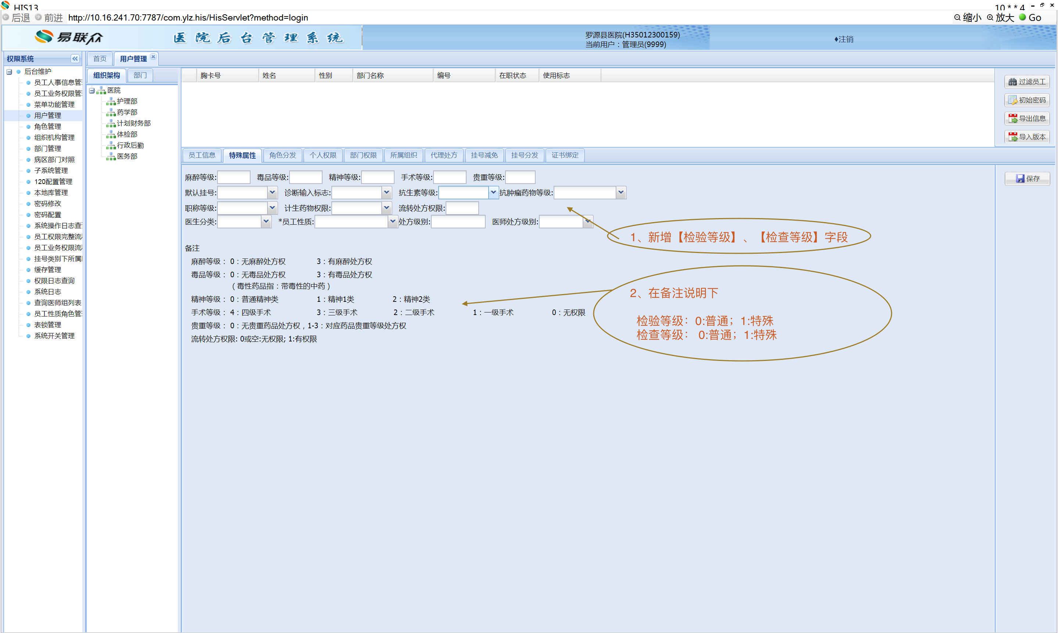Click the 保存 floppy disk button
The width and height of the screenshot is (1058, 633).
[1027, 178]
